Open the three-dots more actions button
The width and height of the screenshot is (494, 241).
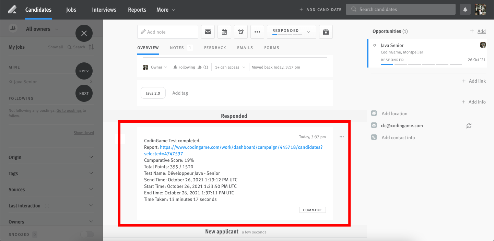click(x=257, y=32)
